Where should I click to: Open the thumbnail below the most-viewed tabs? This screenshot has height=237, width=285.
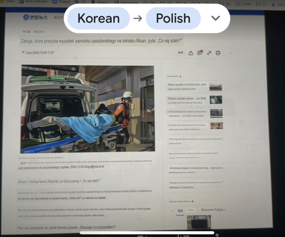(199, 222)
